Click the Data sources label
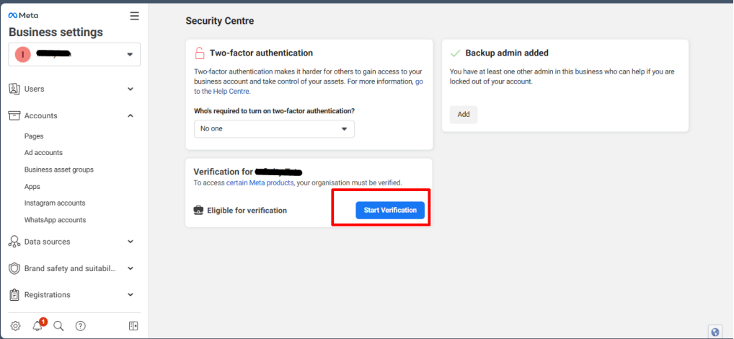This screenshot has width=734, height=339. pyautogui.click(x=48, y=242)
